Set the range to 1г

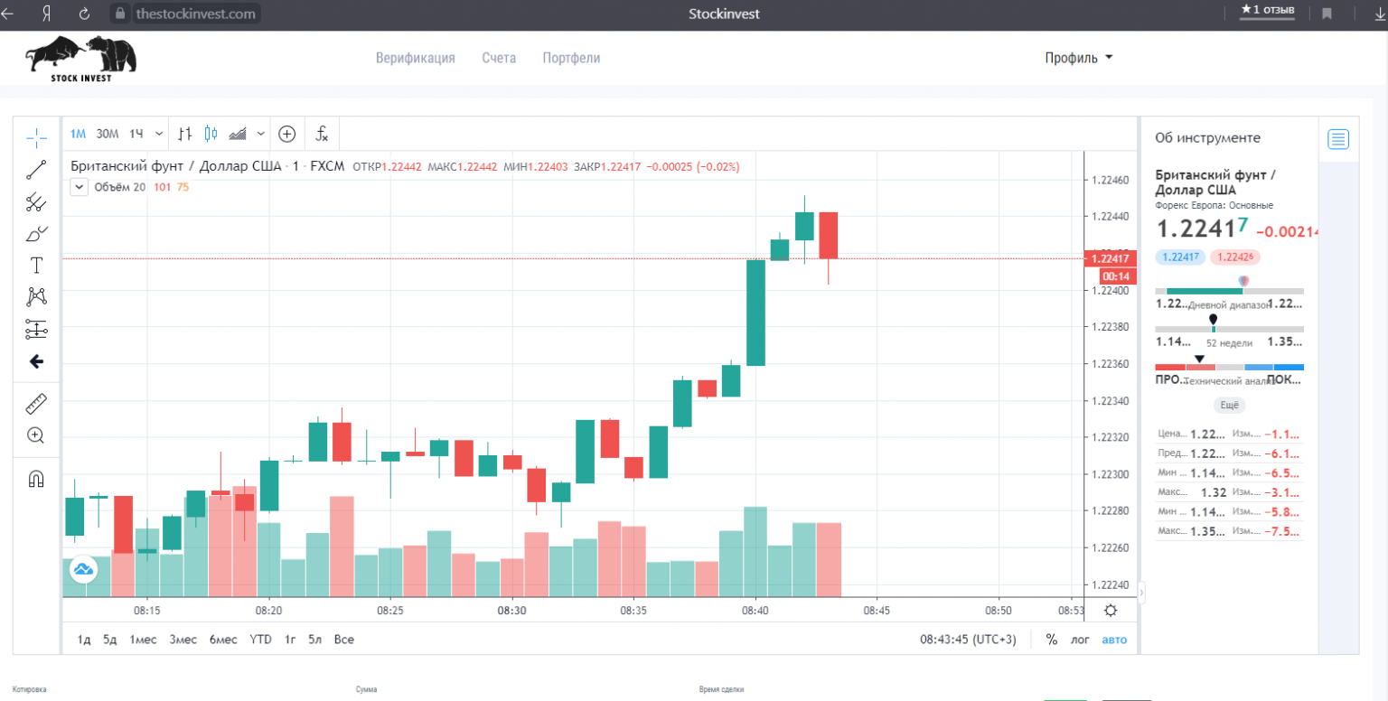pyautogui.click(x=290, y=640)
